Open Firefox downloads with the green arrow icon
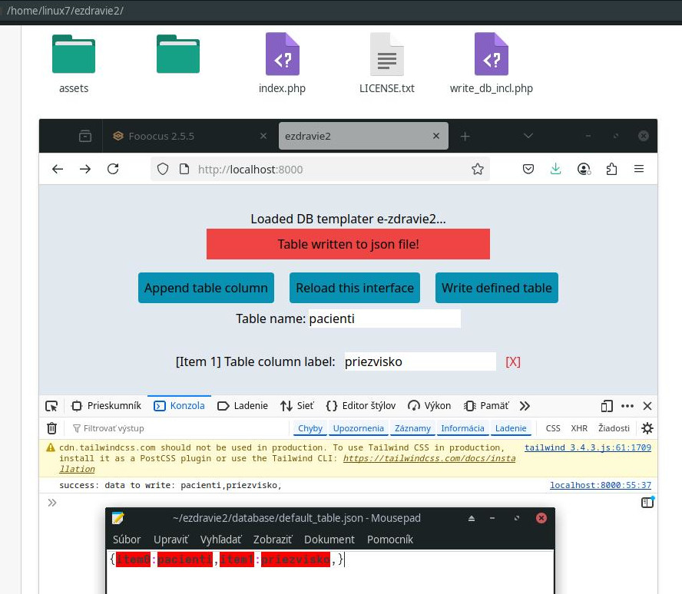 pyautogui.click(x=556, y=169)
